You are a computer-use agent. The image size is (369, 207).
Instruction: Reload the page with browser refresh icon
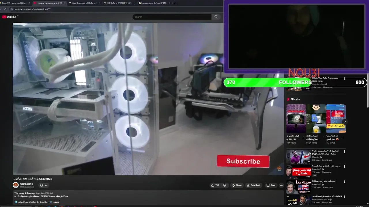5,9
